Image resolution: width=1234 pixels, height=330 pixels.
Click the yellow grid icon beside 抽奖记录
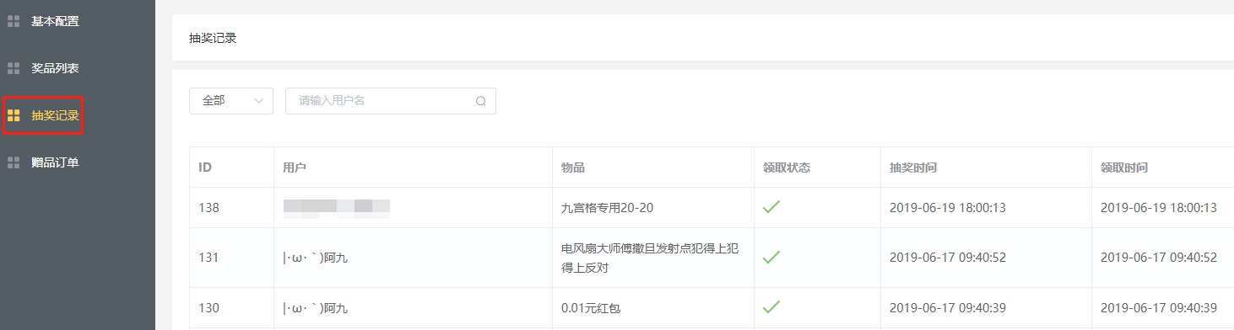click(x=14, y=115)
